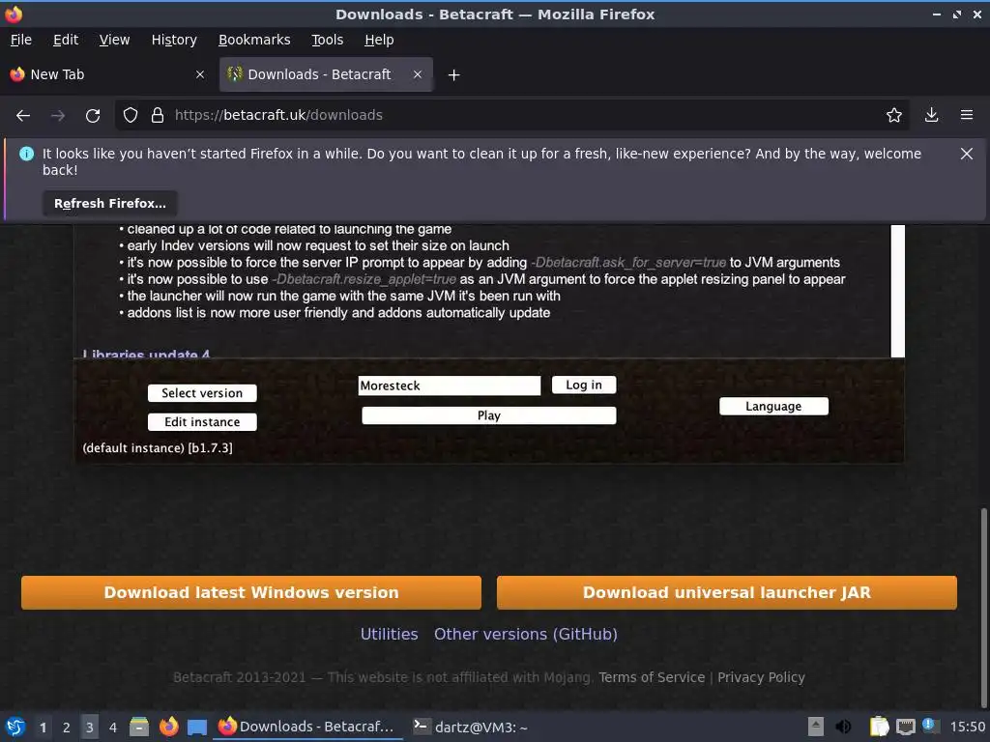Show site security lock information
This screenshot has width=990, height=742.
point(158,115)
